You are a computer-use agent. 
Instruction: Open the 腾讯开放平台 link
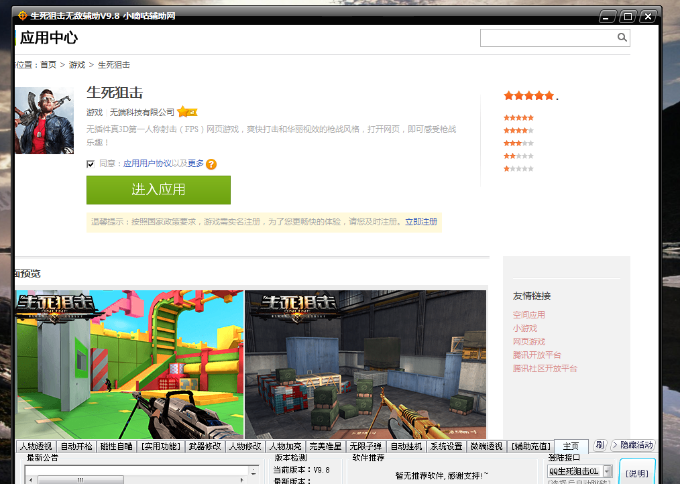537,355
